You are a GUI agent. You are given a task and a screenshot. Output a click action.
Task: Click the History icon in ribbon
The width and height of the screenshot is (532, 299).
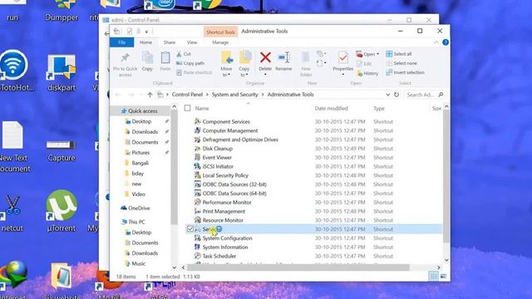[359, 73]
